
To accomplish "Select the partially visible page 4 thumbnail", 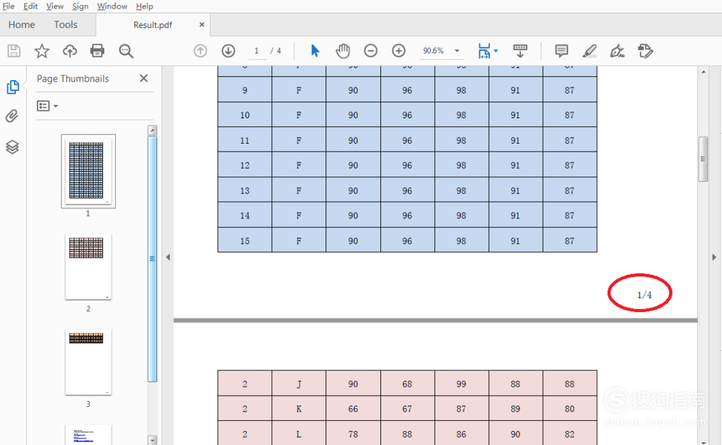I will point(88,434).
